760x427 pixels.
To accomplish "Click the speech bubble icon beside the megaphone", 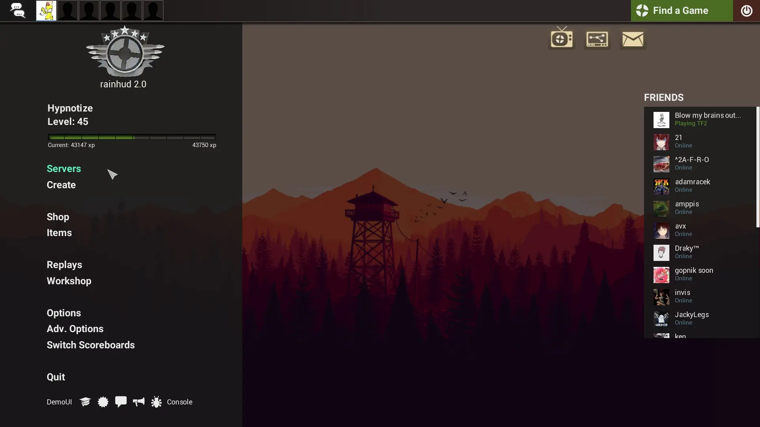I will (121, 401).
